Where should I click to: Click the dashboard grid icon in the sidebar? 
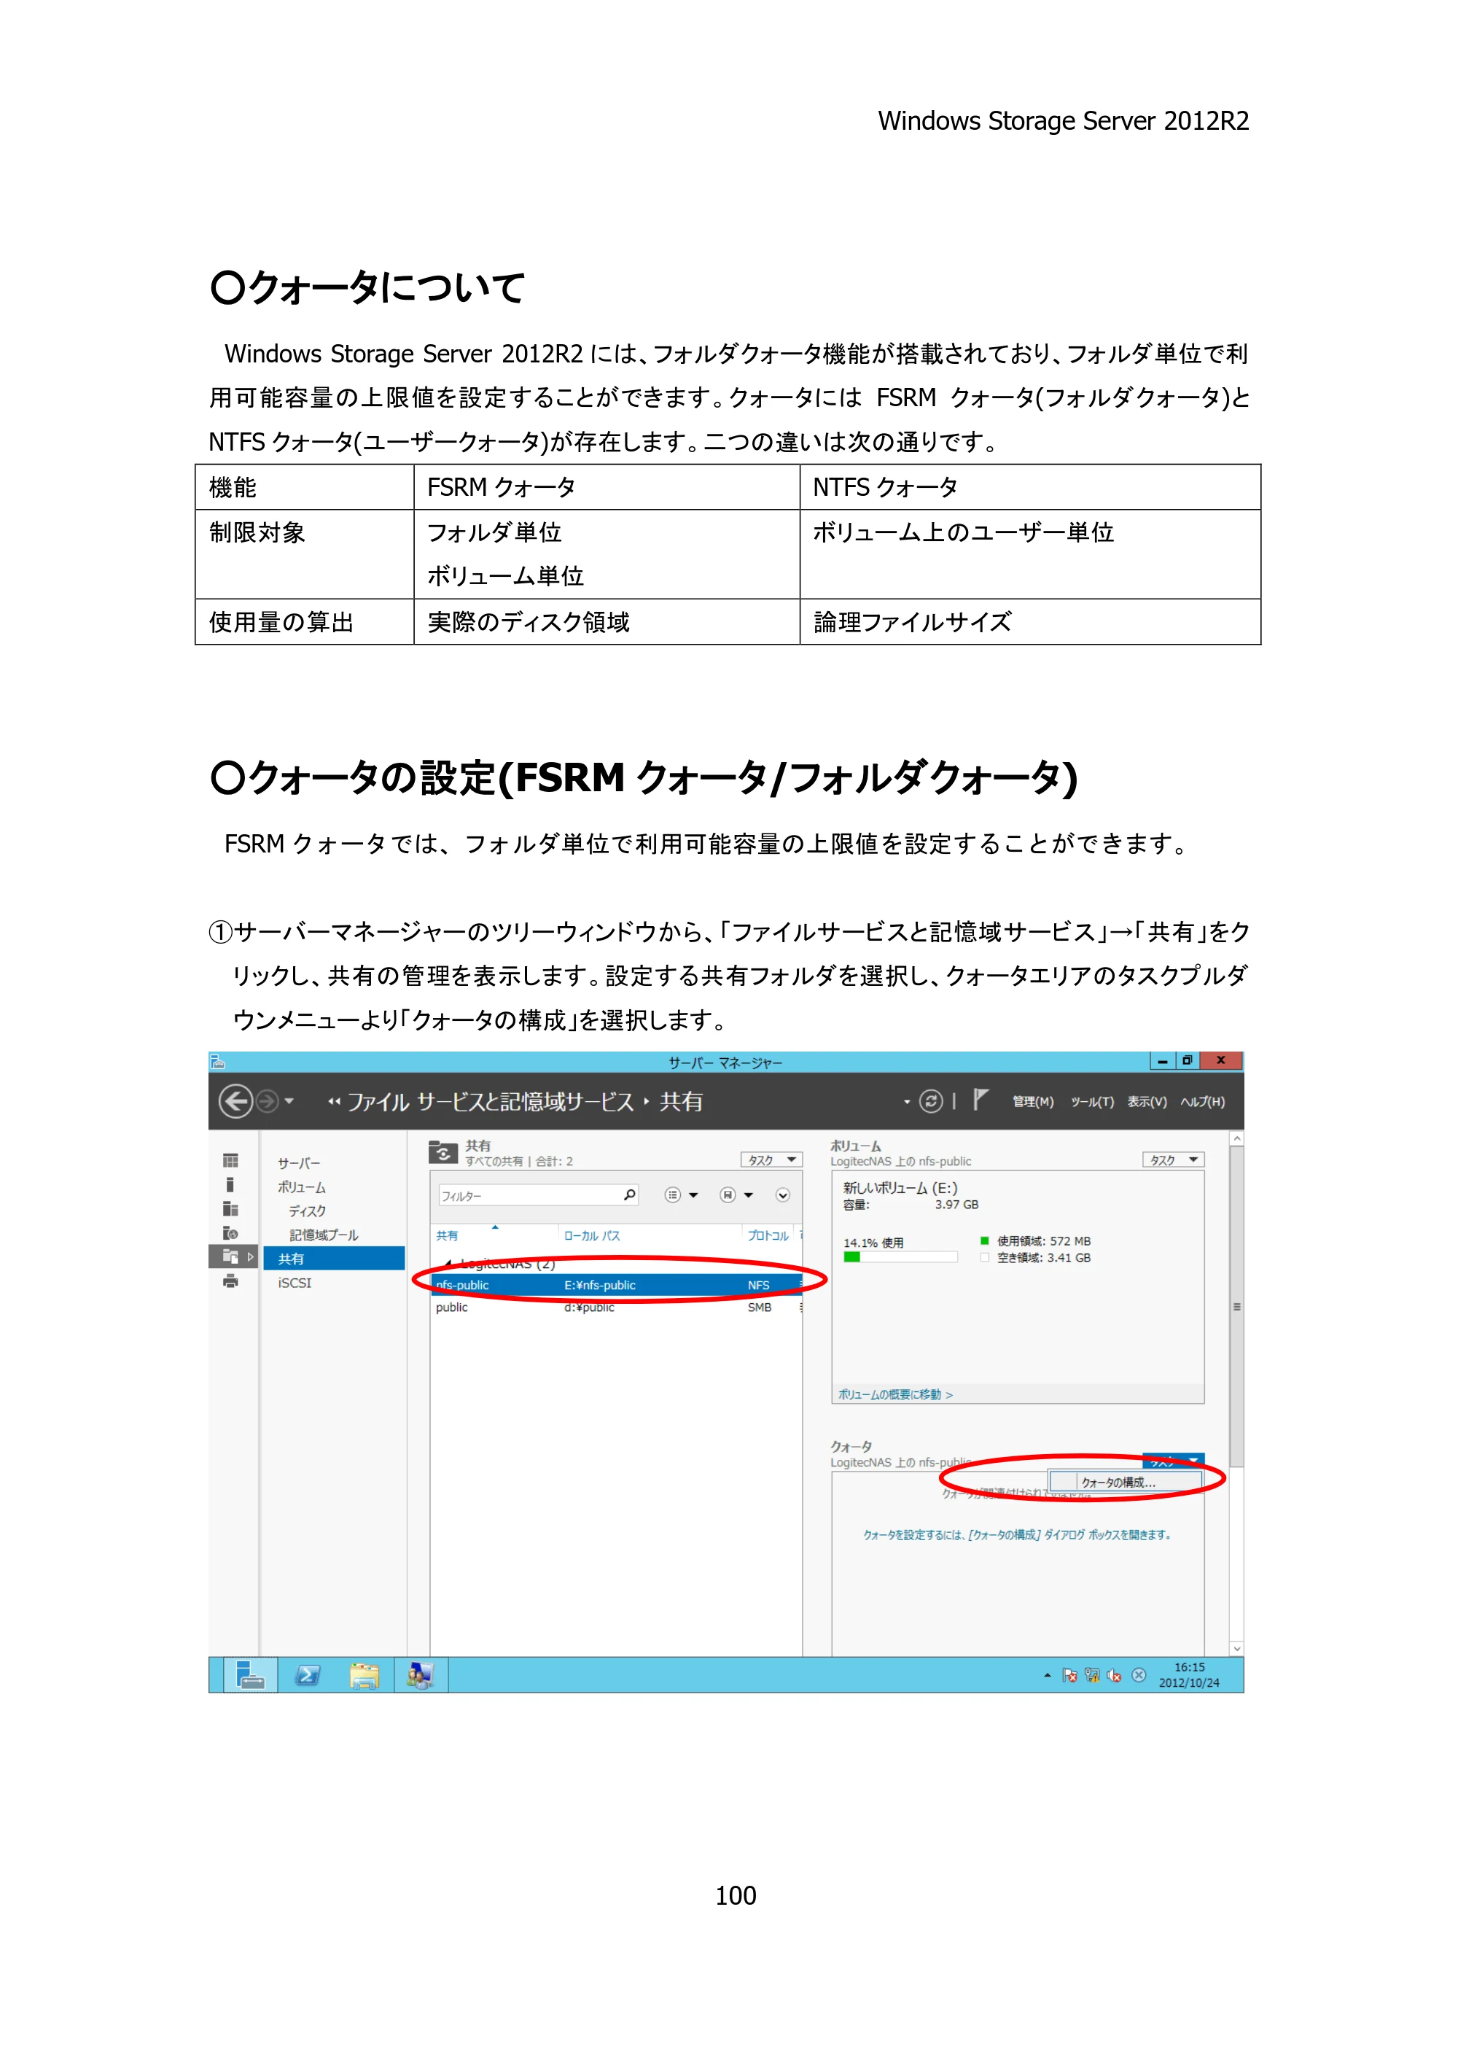tap(231, 1161)
